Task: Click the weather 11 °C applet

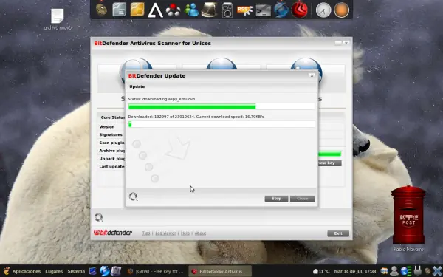Action: click(x=321, y=271)
